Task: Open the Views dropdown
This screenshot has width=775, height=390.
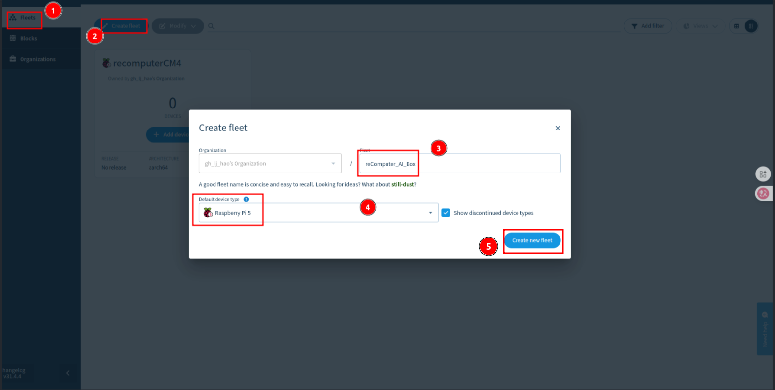Action: coord(700,26)
